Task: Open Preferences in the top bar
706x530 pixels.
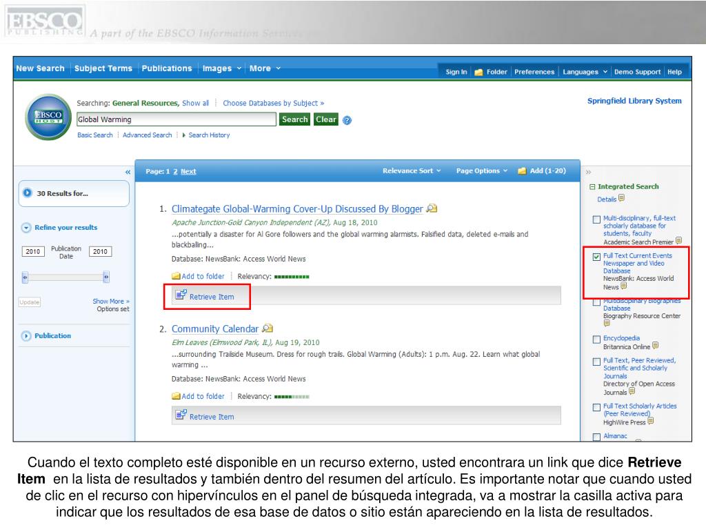Action: click(x=534, y=72)
